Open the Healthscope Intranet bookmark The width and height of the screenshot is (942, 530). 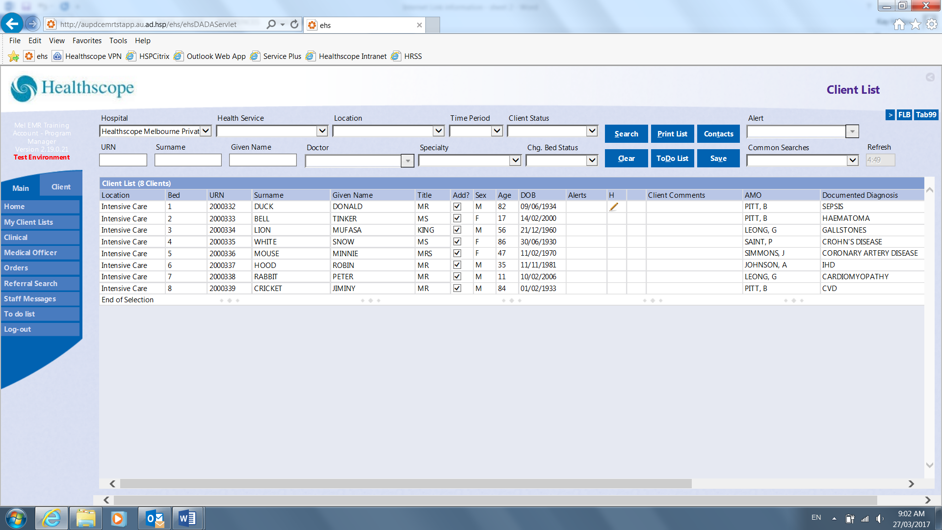[x=346, y=56]
